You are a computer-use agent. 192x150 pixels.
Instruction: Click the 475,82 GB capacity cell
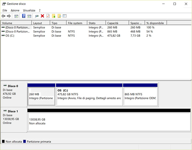pos(114,36)
